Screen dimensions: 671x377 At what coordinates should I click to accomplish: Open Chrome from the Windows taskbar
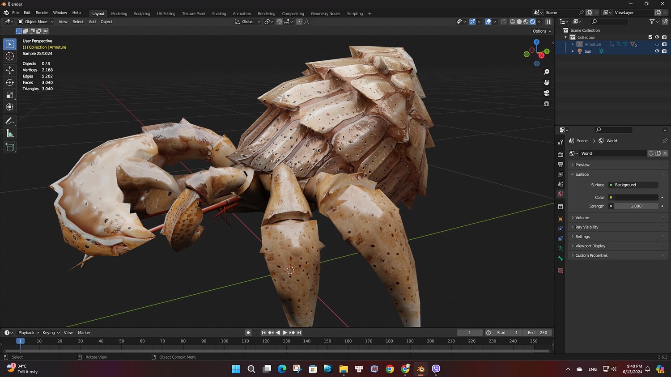(390, 369)
